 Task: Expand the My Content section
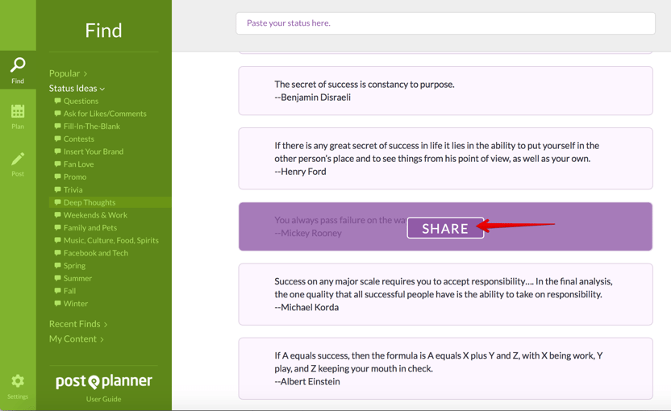[x=76, y=339]
